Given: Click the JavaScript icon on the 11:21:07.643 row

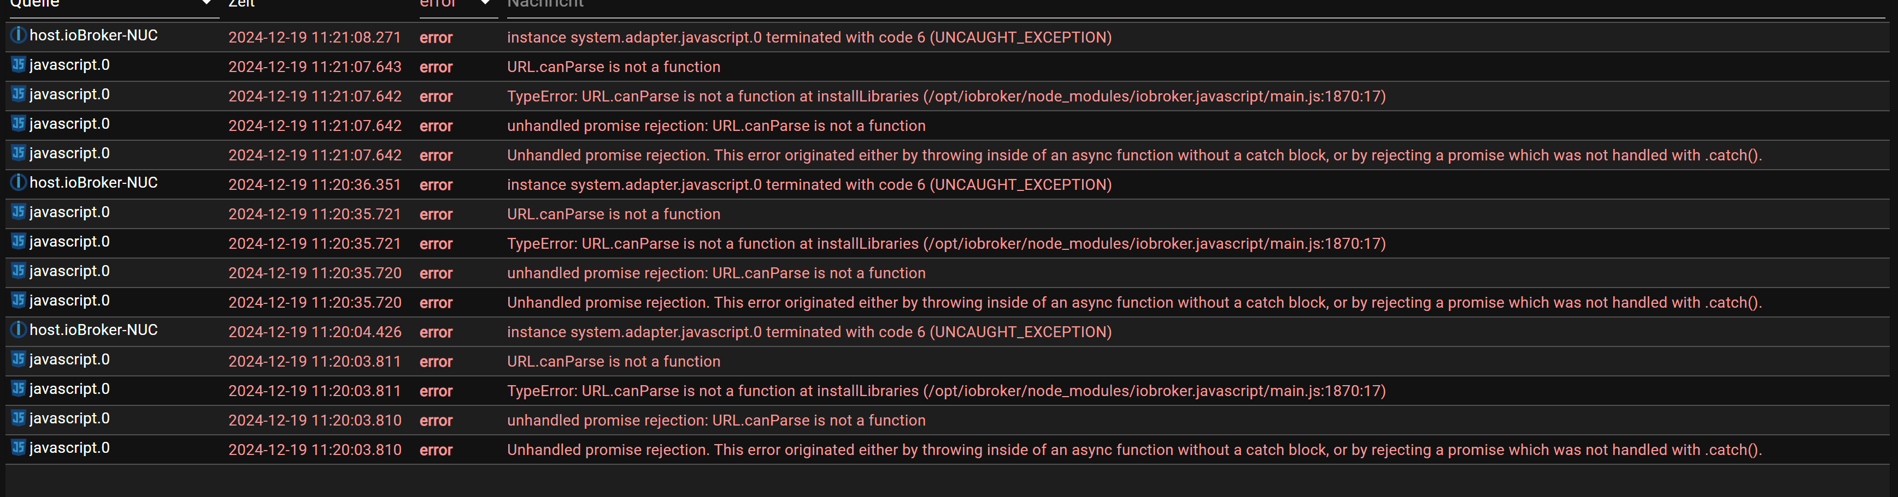Looking at the screenshot, I should 19,65.
